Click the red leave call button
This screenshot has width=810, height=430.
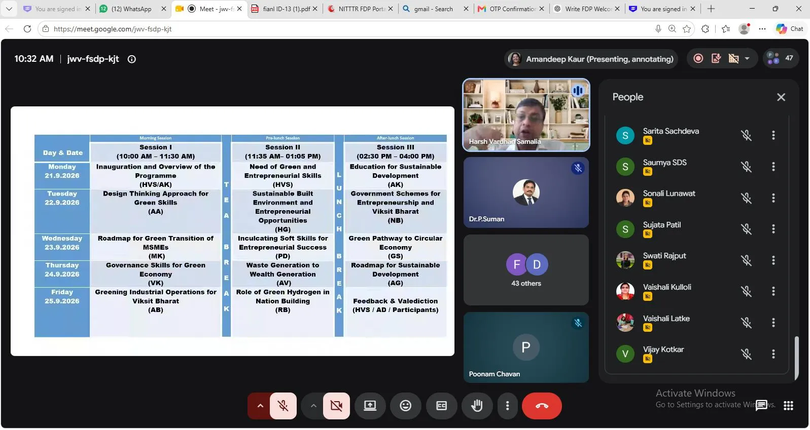coord(542,406)
